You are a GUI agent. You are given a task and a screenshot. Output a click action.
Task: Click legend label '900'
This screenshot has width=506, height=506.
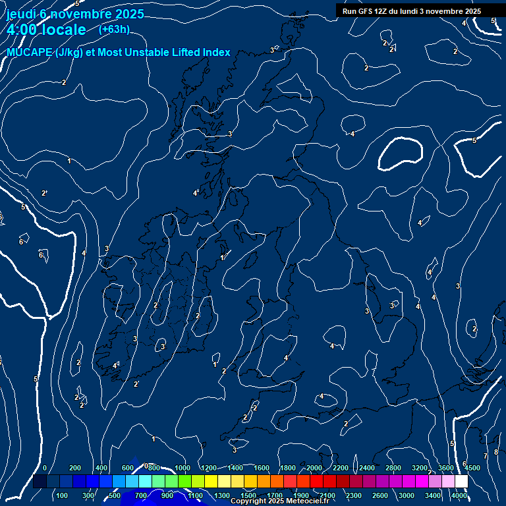167,495
